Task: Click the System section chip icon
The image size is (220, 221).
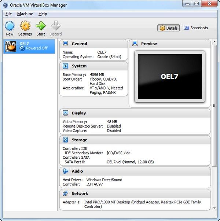Action: [66, 66]
